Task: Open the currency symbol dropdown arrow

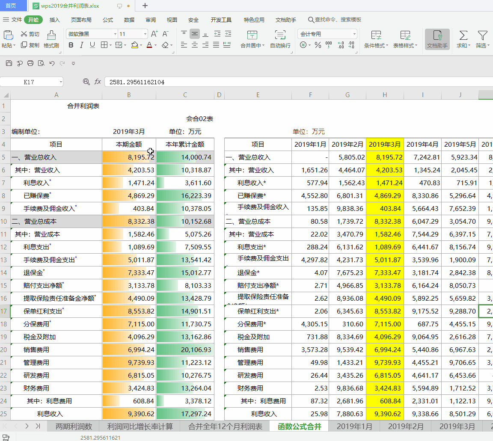Action: point(310,45)
